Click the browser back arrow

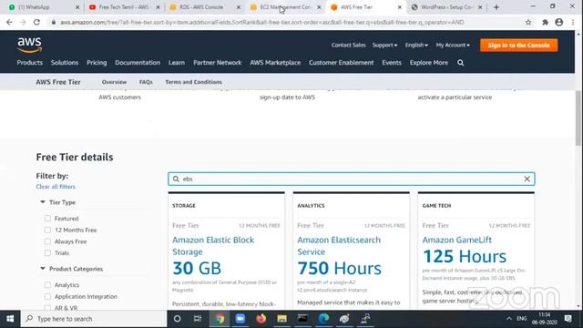point(9,22)
